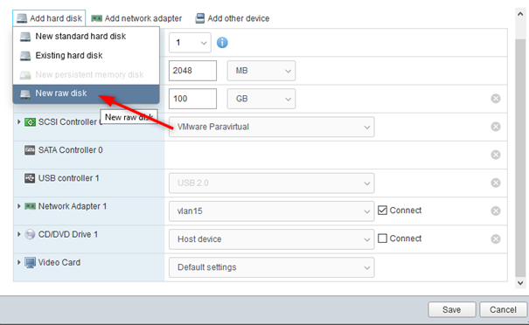The image size is (529, 325).
Task: Toggle CD/DVD Drive 1 Connect checkbox
Action: (382, 239)
